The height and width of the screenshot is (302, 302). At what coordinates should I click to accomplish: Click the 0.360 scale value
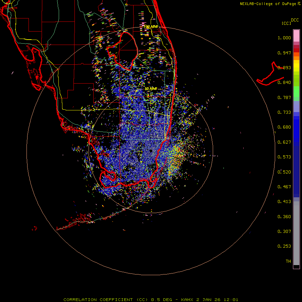284,217
